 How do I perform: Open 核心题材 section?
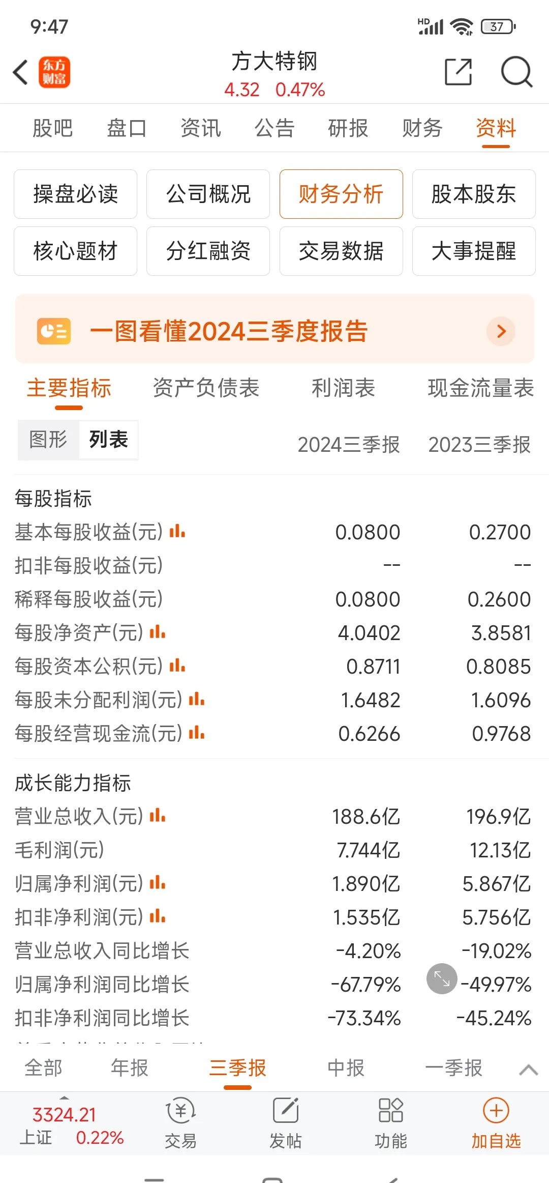[75, 251]
